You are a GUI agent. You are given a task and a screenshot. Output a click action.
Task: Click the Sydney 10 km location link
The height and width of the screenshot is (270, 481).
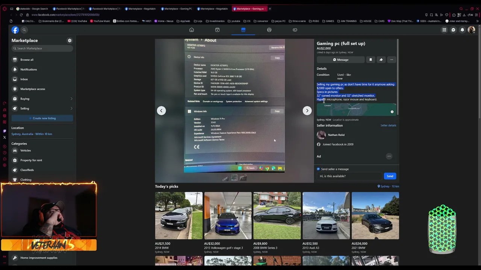coord(389,186)
